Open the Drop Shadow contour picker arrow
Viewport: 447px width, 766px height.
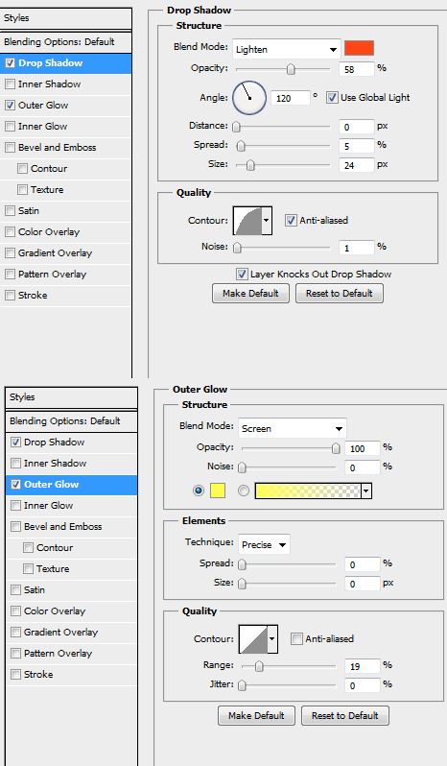[x=267, y=221]
